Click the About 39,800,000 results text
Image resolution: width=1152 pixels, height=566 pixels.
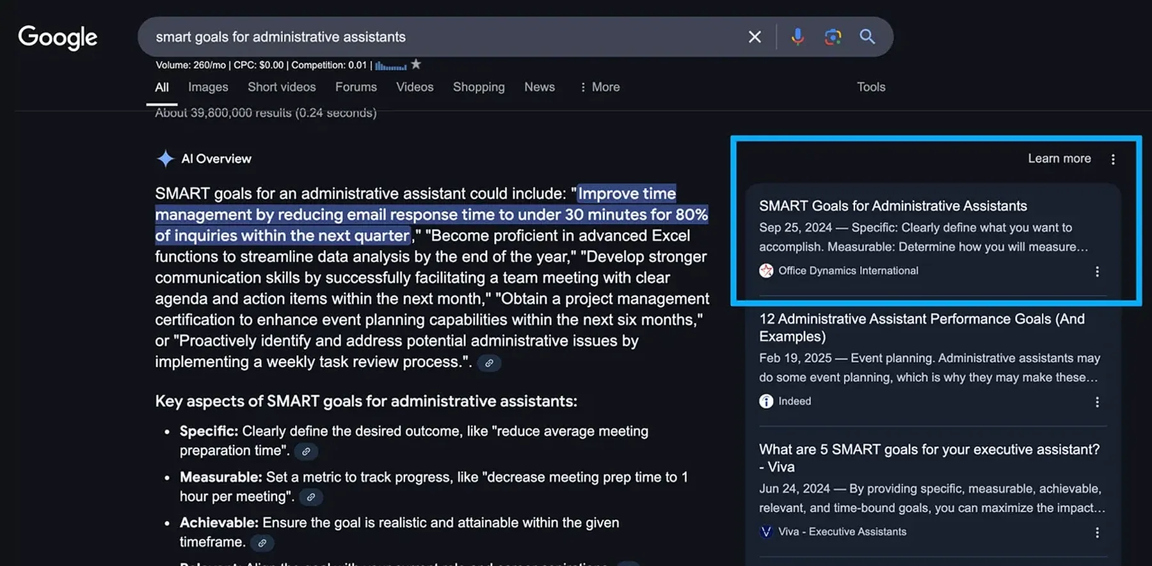coord(266,113)
